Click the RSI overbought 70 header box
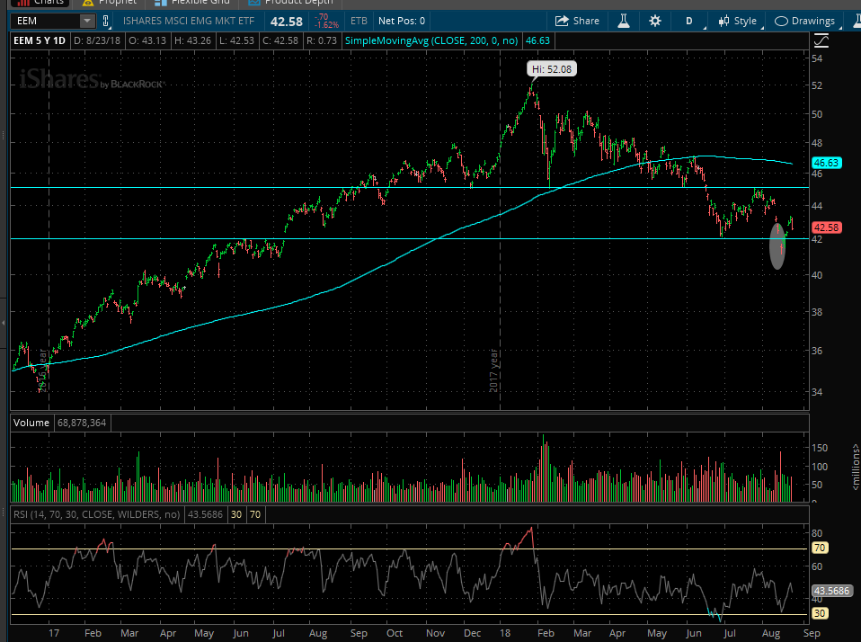Image resolution: width=861 pixels, height=642 pixels. coord(255,514)
